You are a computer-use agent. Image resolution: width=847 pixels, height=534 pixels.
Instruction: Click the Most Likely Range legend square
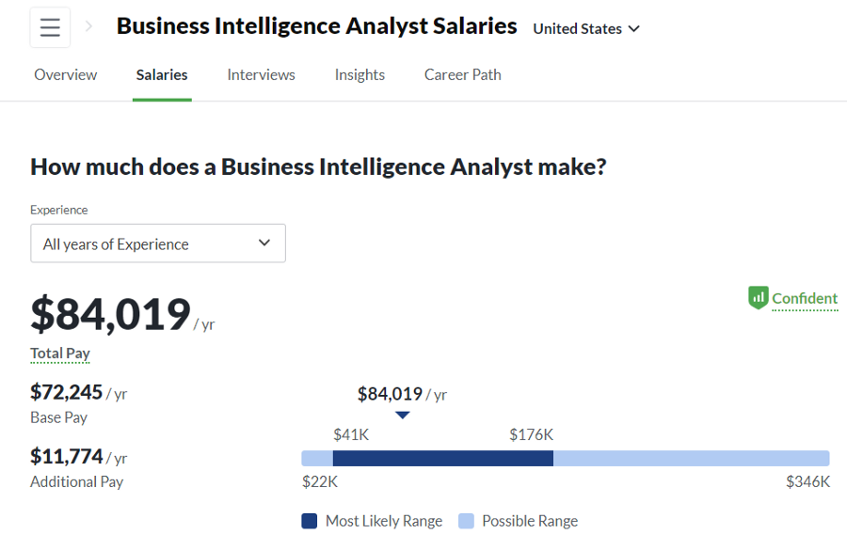[x=309, y=521]
